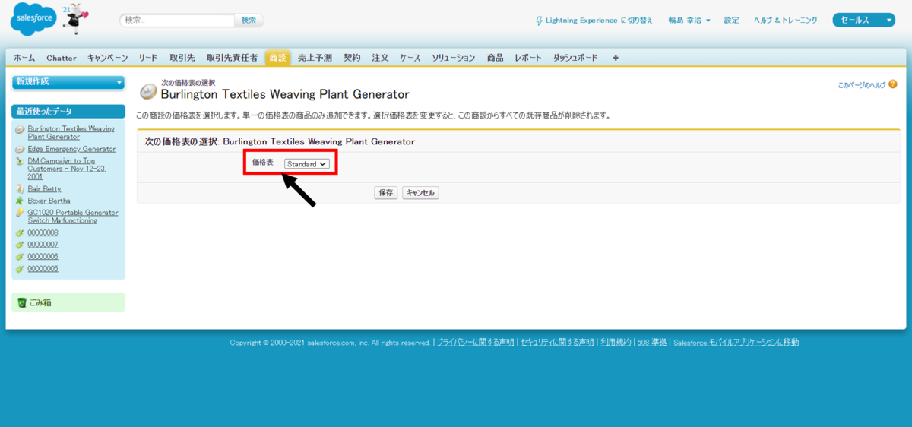Click the 検索 search button

[x=249, y=21]
